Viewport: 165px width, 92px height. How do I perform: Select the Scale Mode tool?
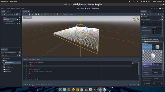tap(33, 14)
